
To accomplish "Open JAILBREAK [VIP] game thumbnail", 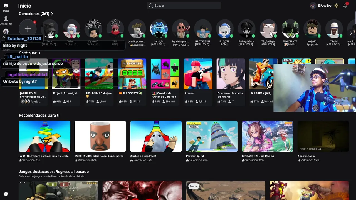I will pos(261,74).
